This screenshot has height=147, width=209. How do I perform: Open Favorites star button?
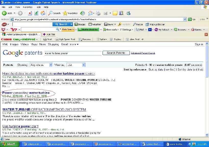click(x=70, y=13)
